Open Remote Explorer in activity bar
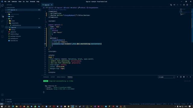The width and height of the screenshot is (193, 108). point(2,26)
